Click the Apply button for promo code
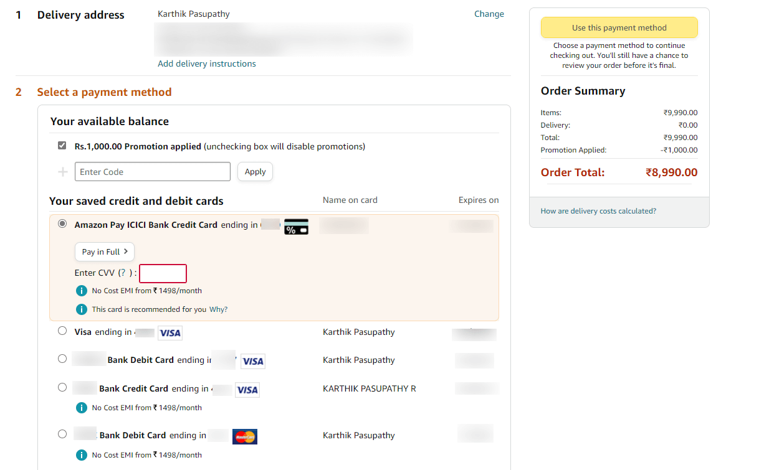This screenshot has width=764, height=470. [x=255, y=171]
